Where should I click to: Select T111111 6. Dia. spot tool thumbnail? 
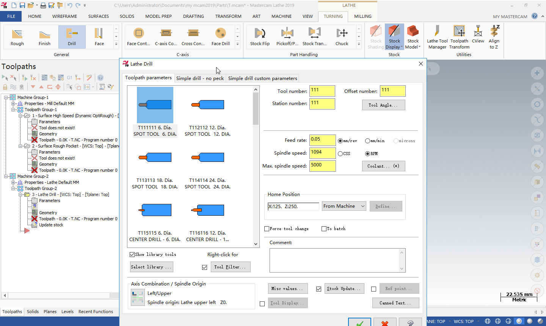155,105
